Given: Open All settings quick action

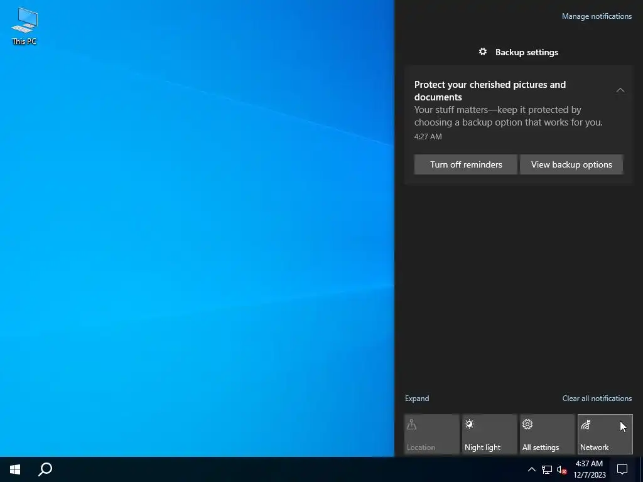Looking at the screenshot, I should (547, 434).
